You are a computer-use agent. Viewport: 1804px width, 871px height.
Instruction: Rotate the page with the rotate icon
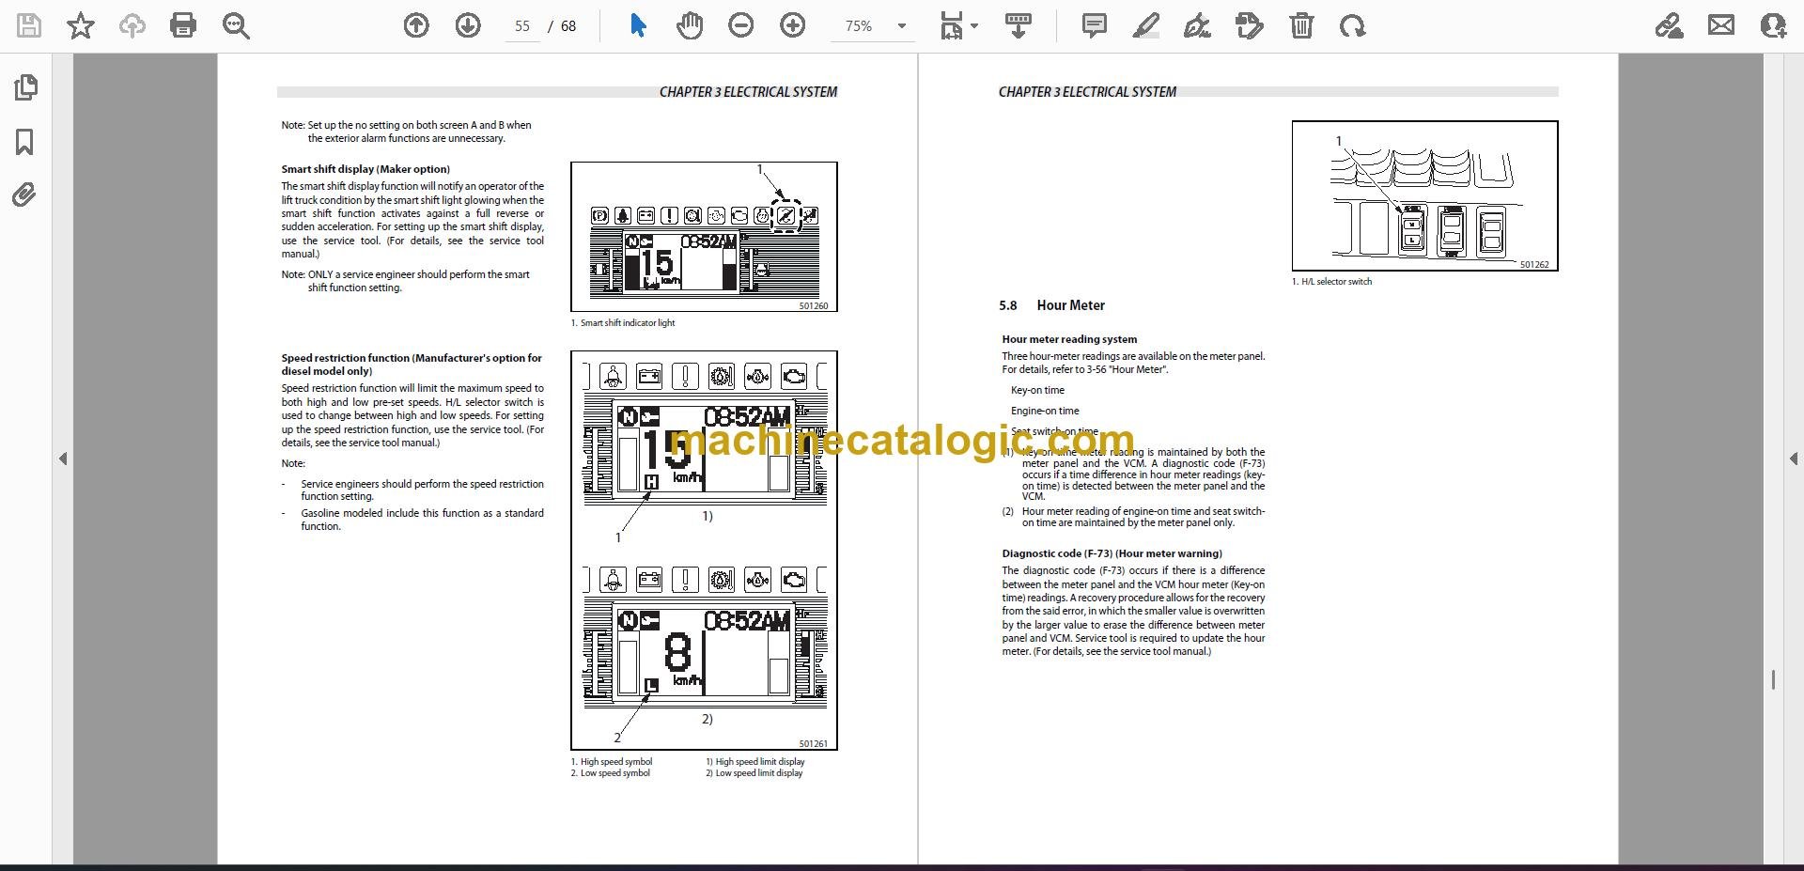tap(1353, 25)
